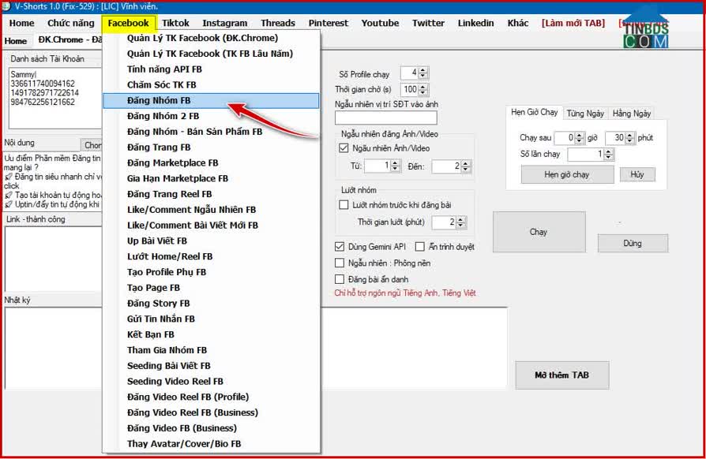The height and width of the screenshot is (459, 706).
Task: Increase the Số Profile chạy value
Action: [422, 70]
